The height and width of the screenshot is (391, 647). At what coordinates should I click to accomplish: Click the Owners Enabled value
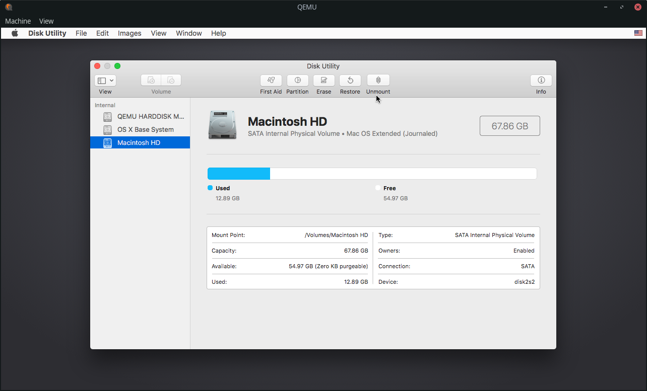tap(524, 251)
